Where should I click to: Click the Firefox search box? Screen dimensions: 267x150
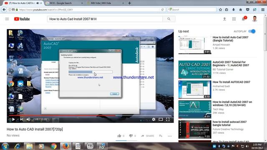pos(191,10)
